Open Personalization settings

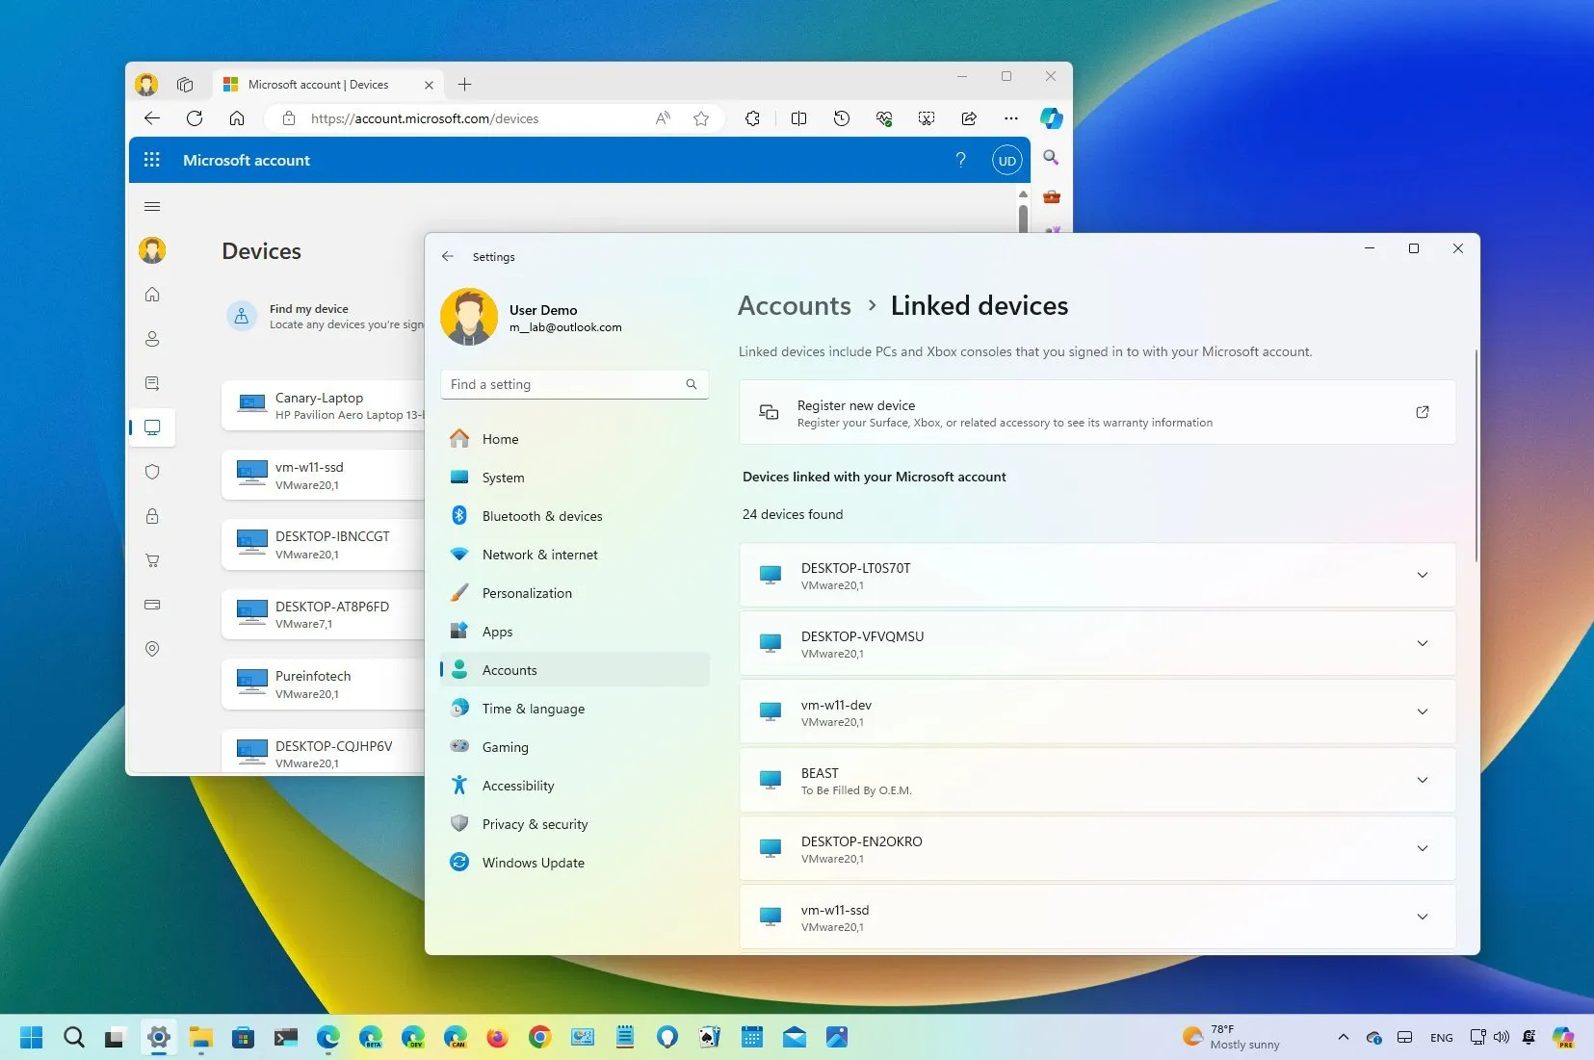pyautogui.click(x=575, y=593)
